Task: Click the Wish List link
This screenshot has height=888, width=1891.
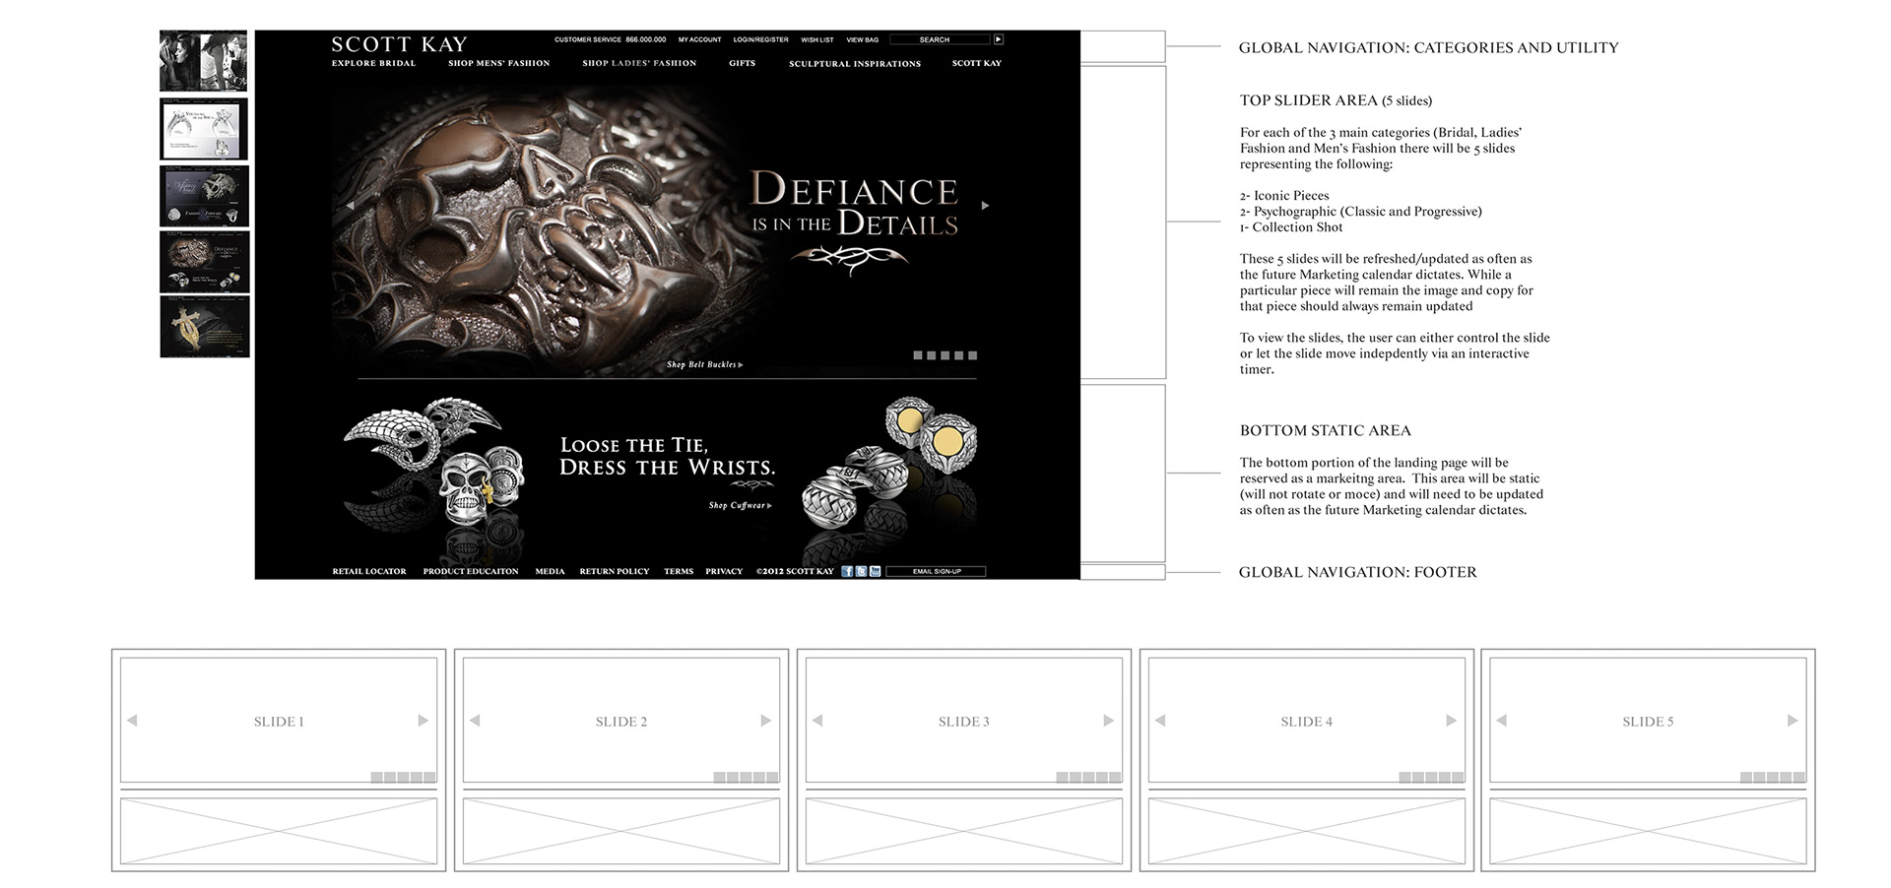Action: coord(817,40)
